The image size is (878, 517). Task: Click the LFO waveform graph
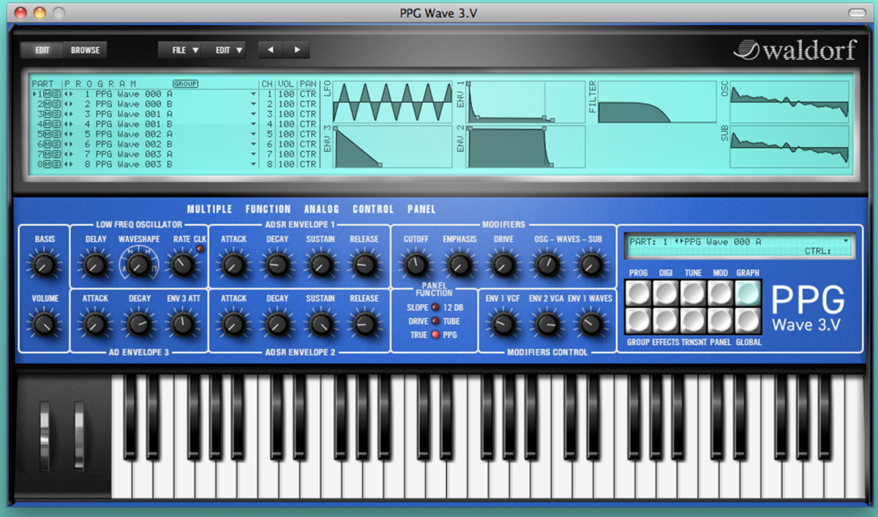click(391, 101)
